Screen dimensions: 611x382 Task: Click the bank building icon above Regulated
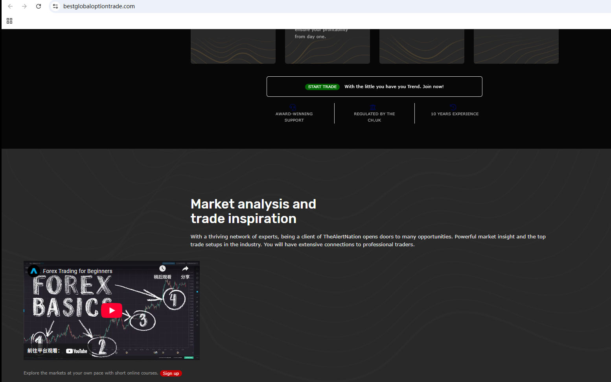(x=373, y=107)
